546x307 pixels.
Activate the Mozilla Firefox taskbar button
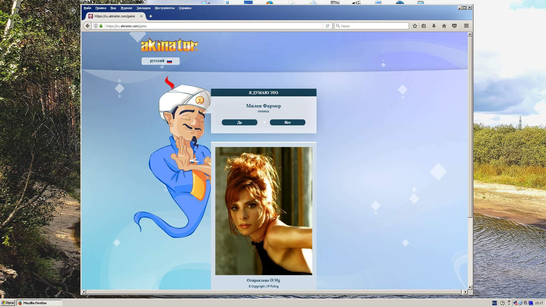pos(39,303)
